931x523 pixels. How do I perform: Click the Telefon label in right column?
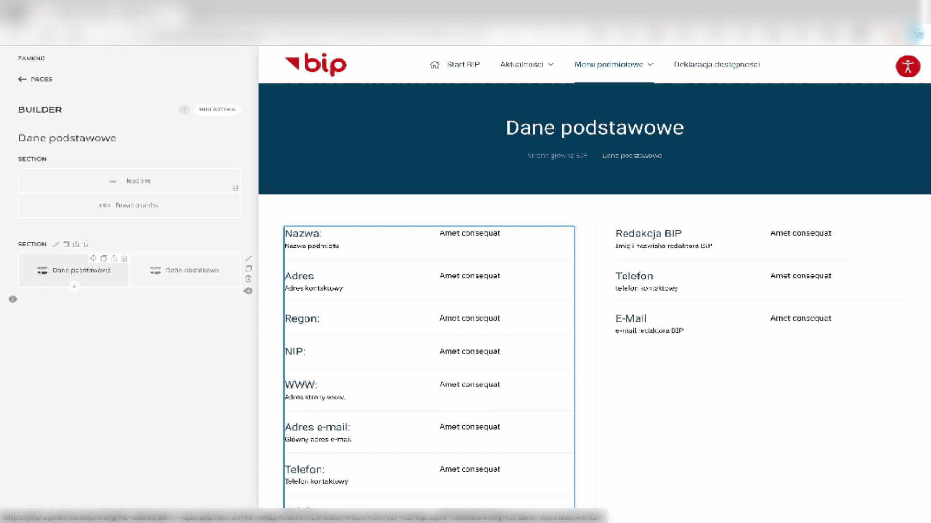click(634, 276)
